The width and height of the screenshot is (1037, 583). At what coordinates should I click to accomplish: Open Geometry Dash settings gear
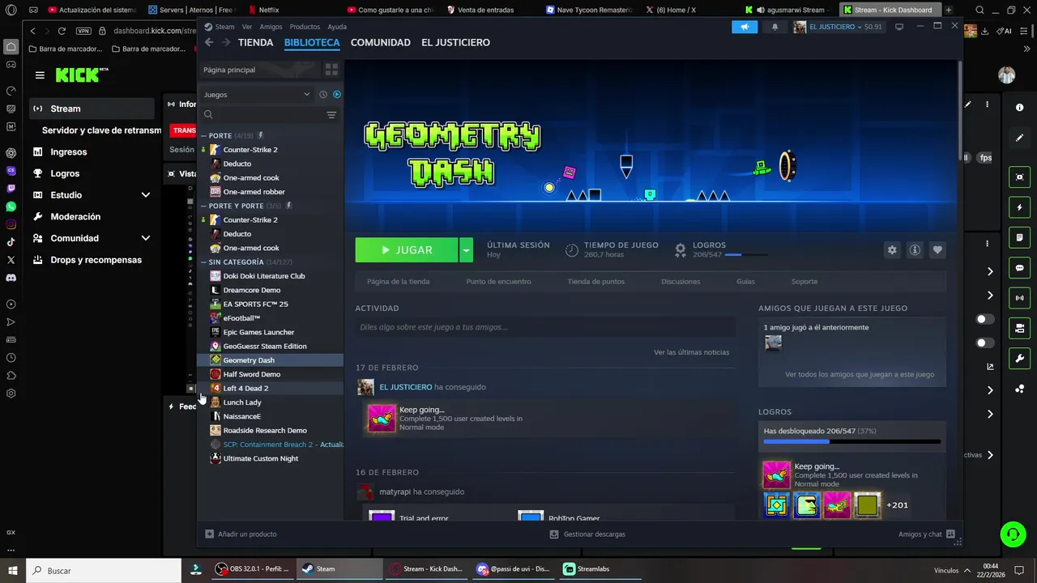point(892,250)
